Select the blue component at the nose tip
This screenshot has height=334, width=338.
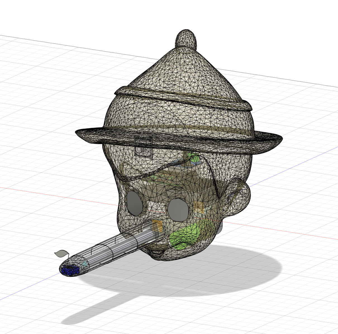[71, 270]
